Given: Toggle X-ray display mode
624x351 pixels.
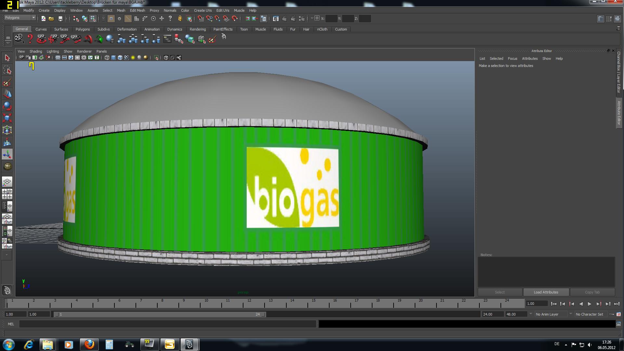Looking at the screenshot, I should (166, 58).
